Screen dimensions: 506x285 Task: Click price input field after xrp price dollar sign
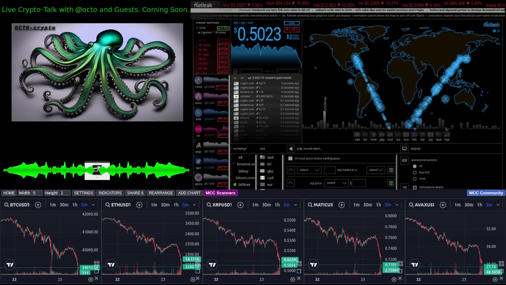pos(359,183)
